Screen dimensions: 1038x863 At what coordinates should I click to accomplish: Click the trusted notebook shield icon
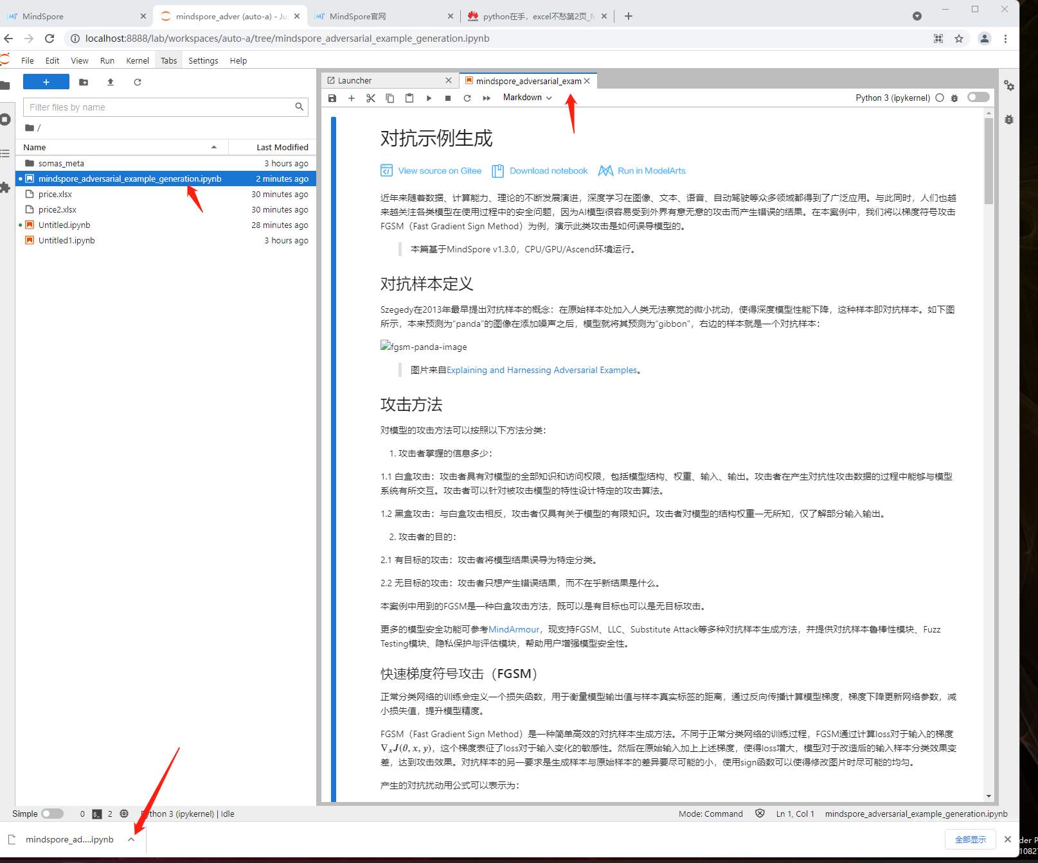point(760,814)
